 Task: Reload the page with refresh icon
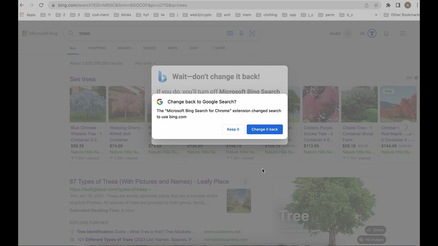[x=41, y=5]
